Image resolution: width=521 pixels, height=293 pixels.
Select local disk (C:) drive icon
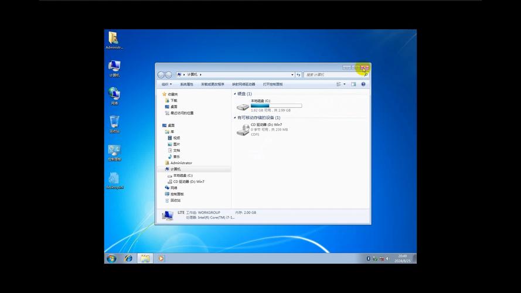[x=243, y=107]
